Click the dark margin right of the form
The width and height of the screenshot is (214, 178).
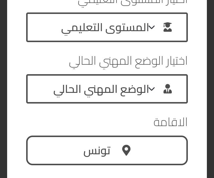coord(210,89)
